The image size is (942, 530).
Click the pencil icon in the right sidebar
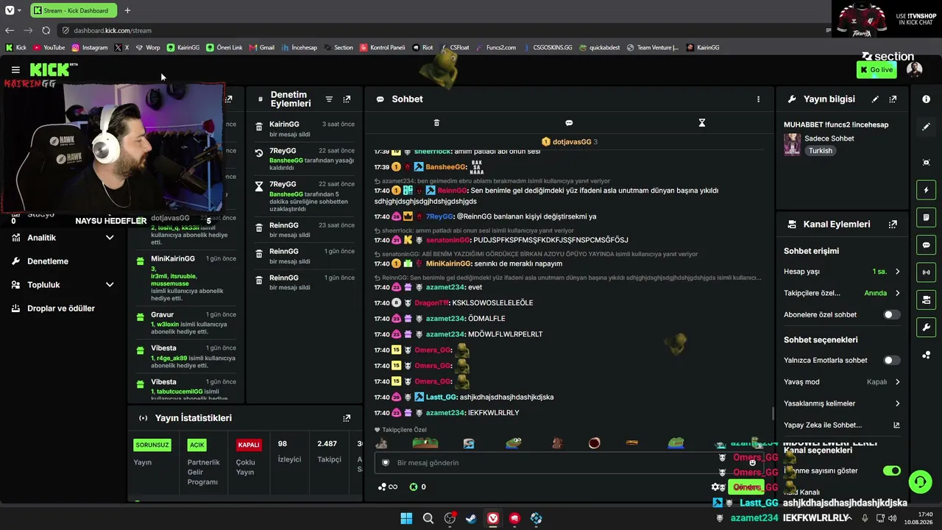coord(926,127)
